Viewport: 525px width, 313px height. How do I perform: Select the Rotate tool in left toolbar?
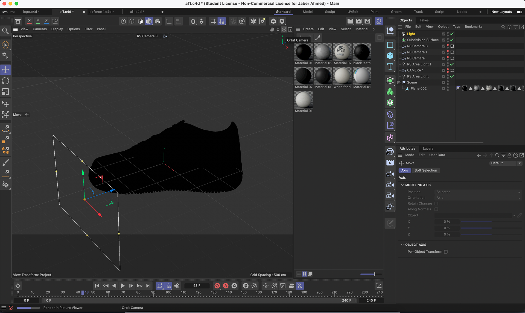tap(5, 81)
